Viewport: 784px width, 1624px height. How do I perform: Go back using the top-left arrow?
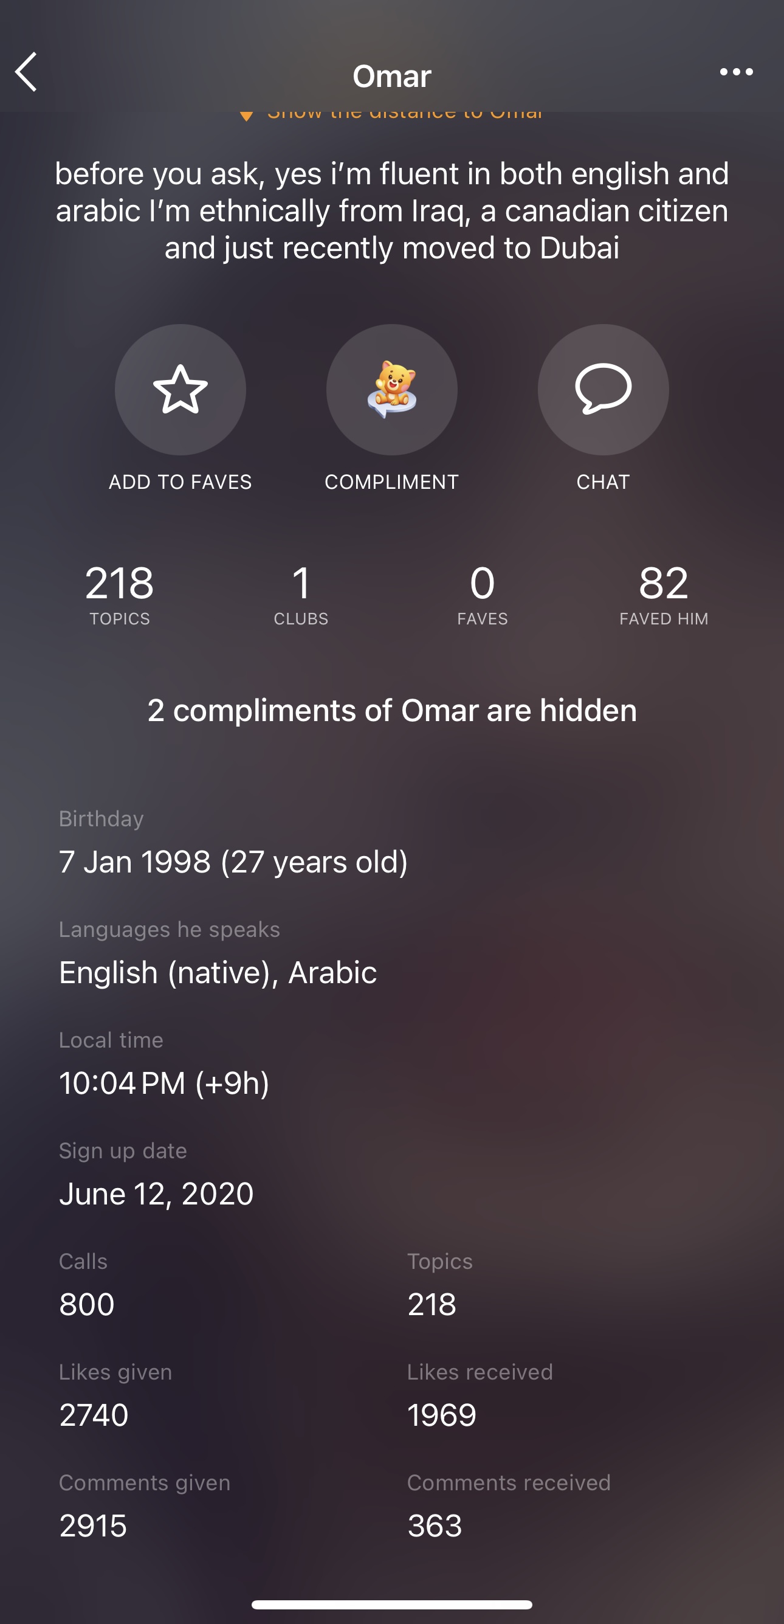click(26, 72)
